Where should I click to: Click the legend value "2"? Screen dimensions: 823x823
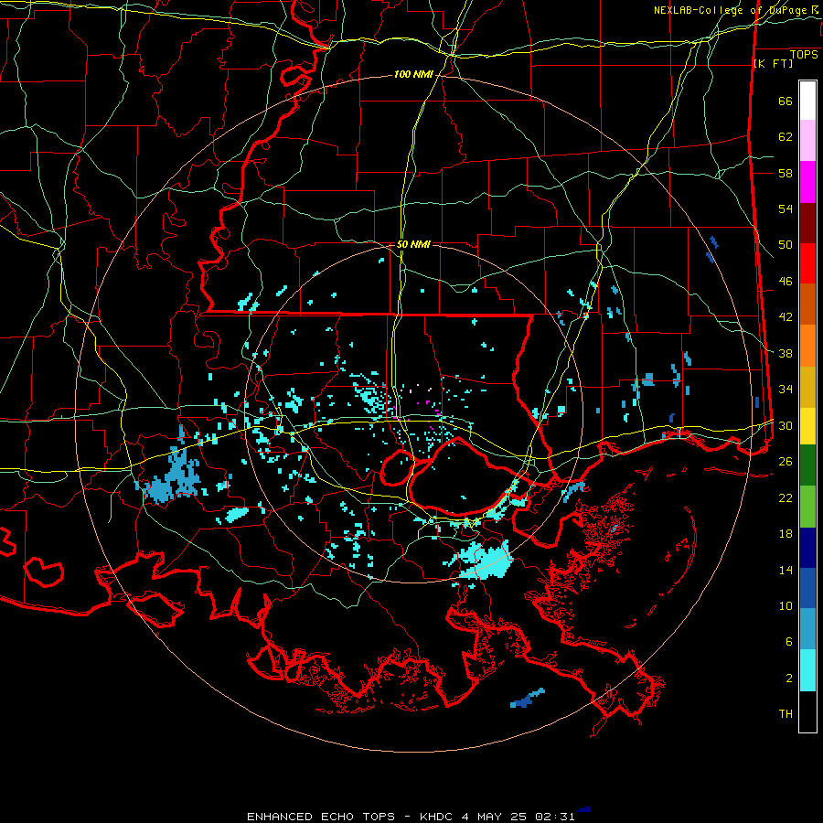click(789, 679)
